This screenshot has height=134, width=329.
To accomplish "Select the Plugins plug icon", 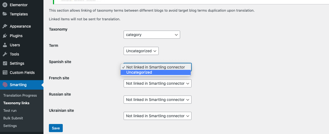I will click(5, 36).
